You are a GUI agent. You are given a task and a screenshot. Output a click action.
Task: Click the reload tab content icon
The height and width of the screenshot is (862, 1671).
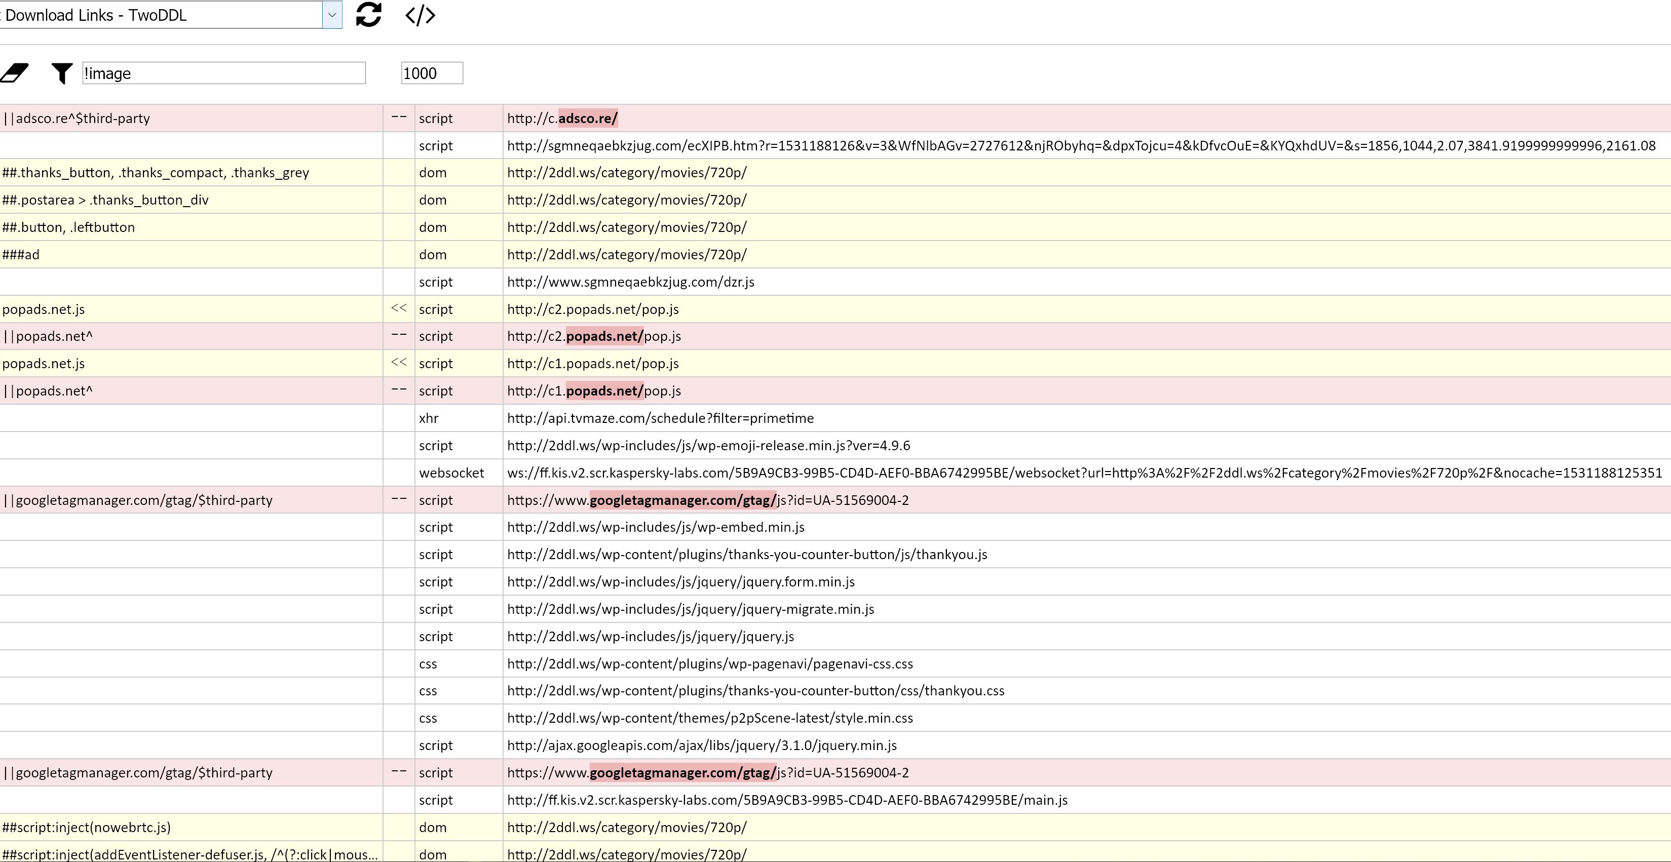click(368, 14)
